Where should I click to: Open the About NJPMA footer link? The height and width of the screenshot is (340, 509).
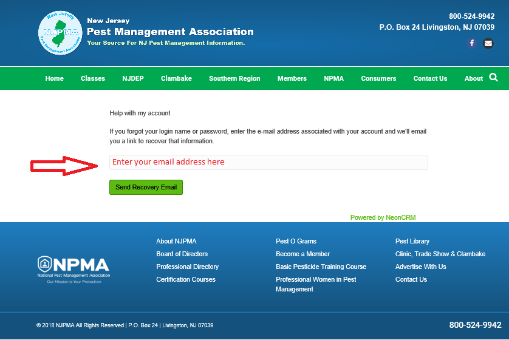176,241
